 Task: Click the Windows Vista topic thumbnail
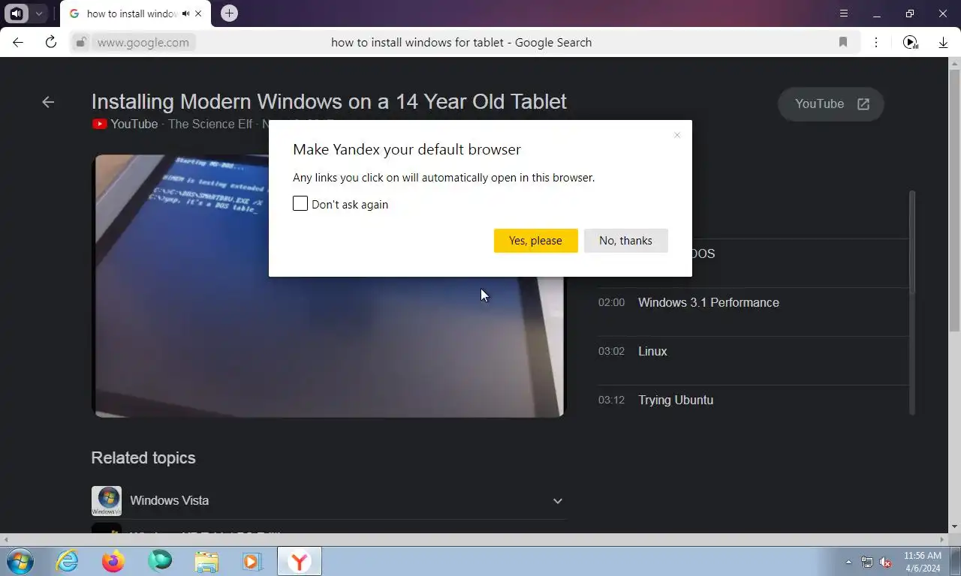[x=107, y=501]
